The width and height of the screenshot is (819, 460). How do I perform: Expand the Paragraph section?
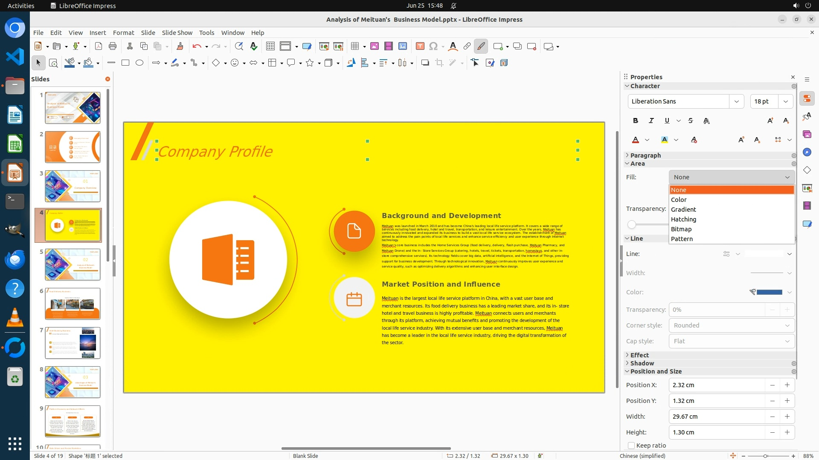pyautogui.click(x=645, y=155)
